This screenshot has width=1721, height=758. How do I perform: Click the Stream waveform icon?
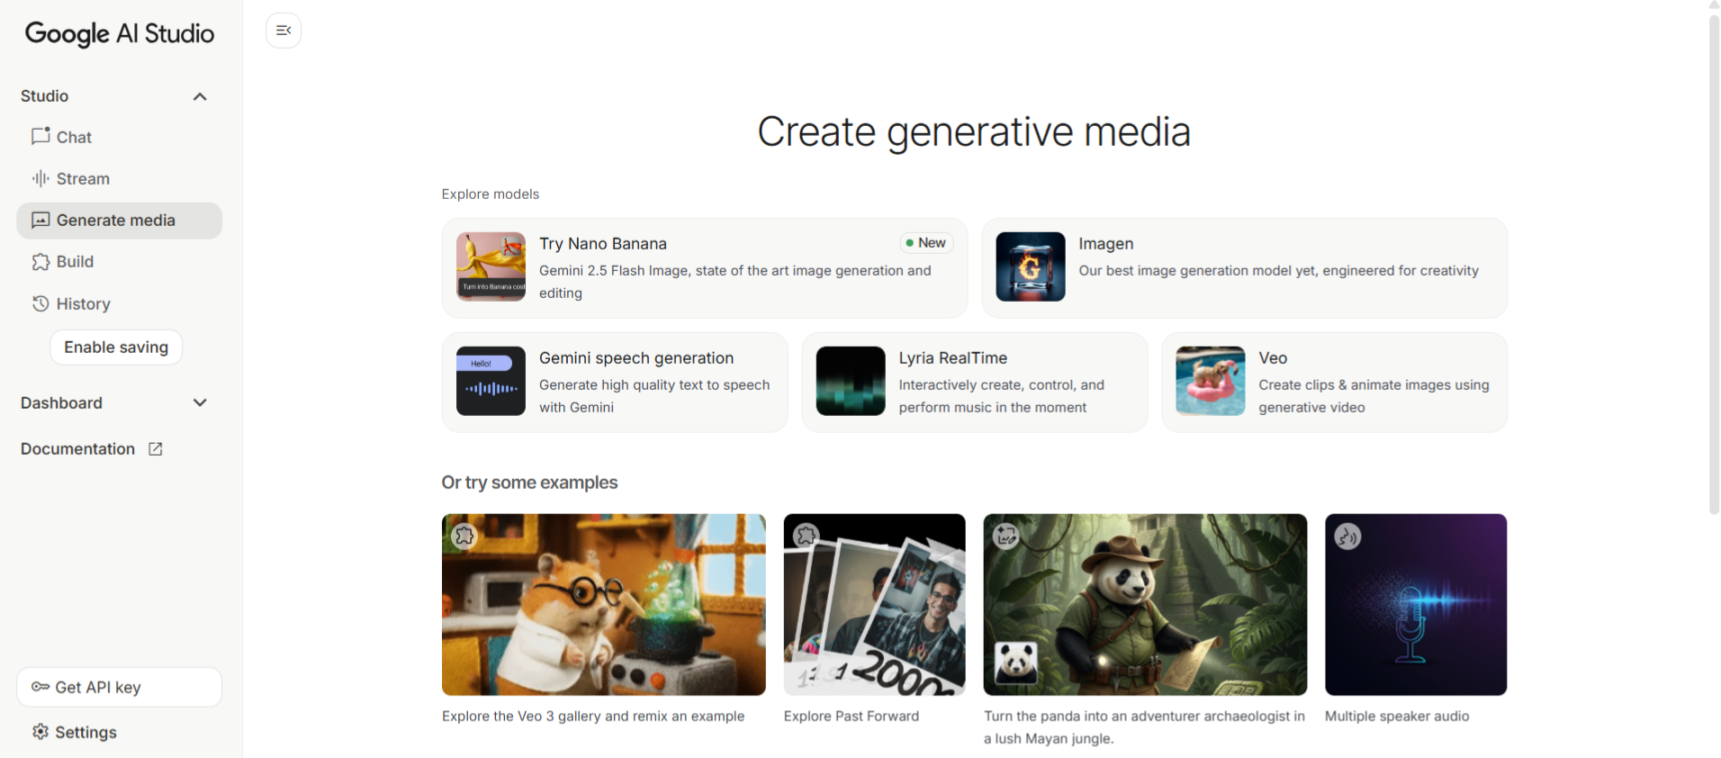41,178
